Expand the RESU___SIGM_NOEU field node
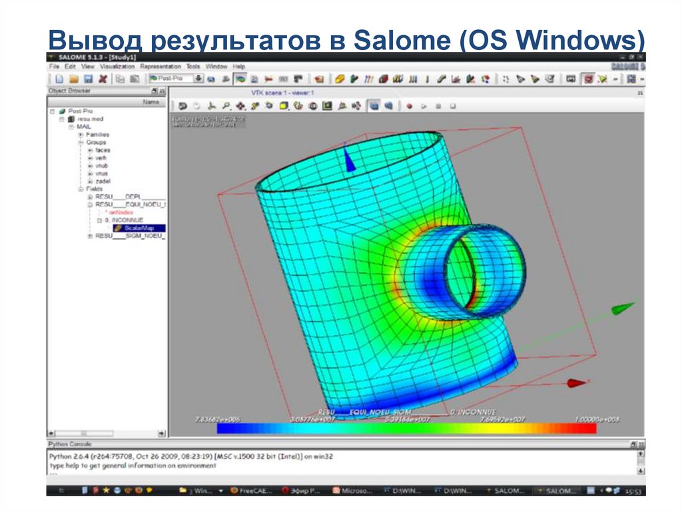Viewport: 682px width, 511px height. (90, 236)
